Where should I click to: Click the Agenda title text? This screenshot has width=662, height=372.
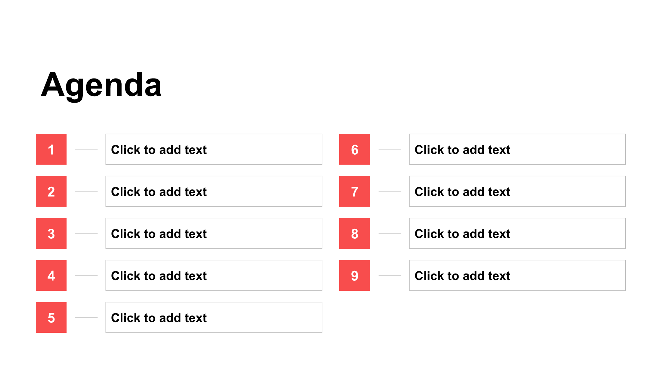[x=101, y=85]
